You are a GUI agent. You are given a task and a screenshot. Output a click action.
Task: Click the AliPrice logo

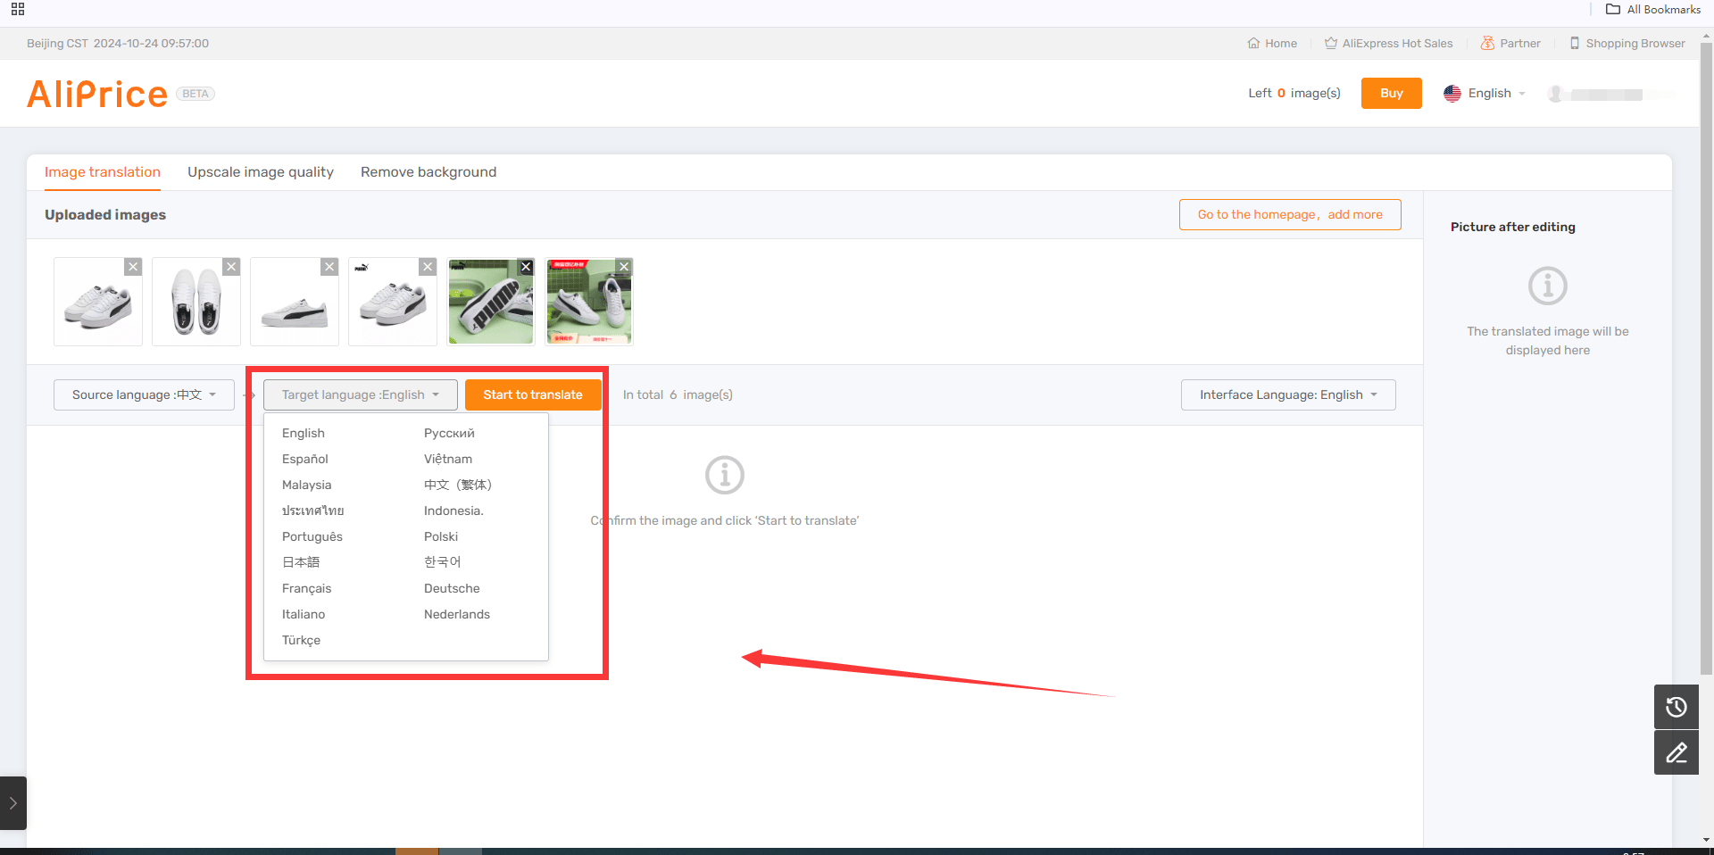97,94
